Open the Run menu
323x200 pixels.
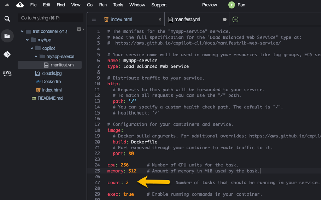pyautogui.click(x=103, y=5)
